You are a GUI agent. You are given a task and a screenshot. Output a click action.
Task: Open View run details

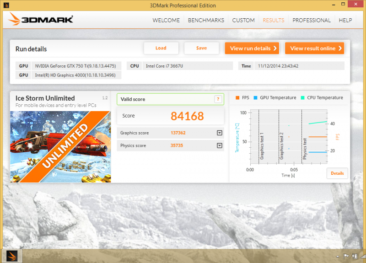coord(252,48)
